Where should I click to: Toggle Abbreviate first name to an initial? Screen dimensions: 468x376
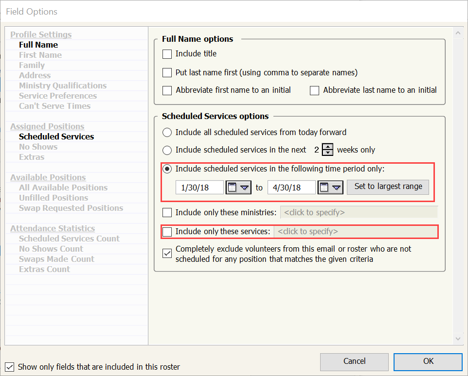(167, 90)
